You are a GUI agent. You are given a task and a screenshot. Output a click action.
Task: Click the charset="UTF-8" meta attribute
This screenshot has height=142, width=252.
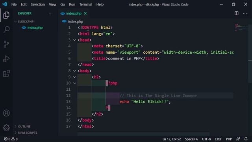123,46
